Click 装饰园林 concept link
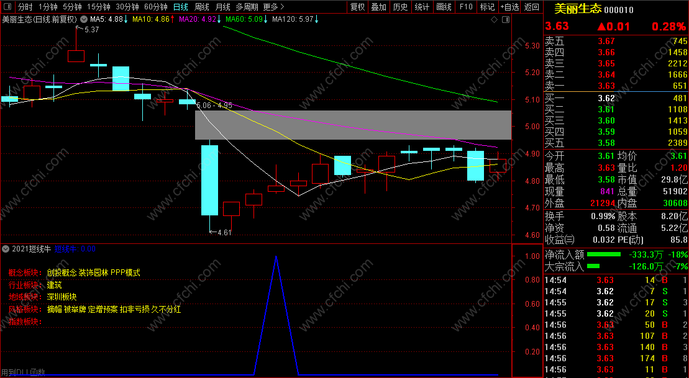The width and height of the screenshot is (689, 378). (93, 272)
